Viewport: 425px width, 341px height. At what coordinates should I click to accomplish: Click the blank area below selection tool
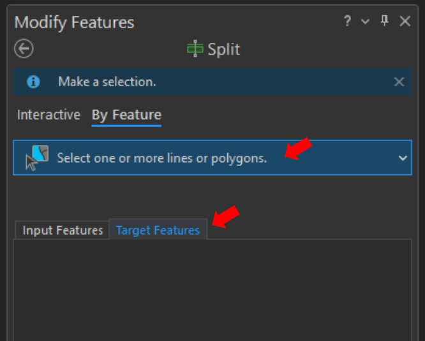pyautogui.click(x=212, y=197)
